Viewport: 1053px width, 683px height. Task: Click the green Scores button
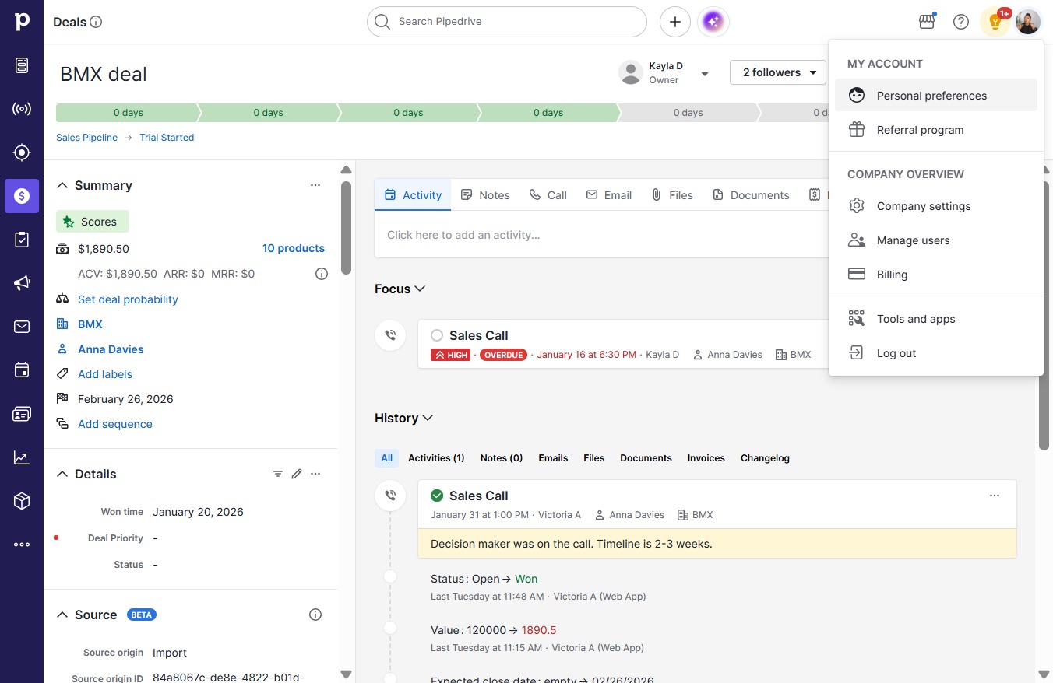(x=93, y=222)
